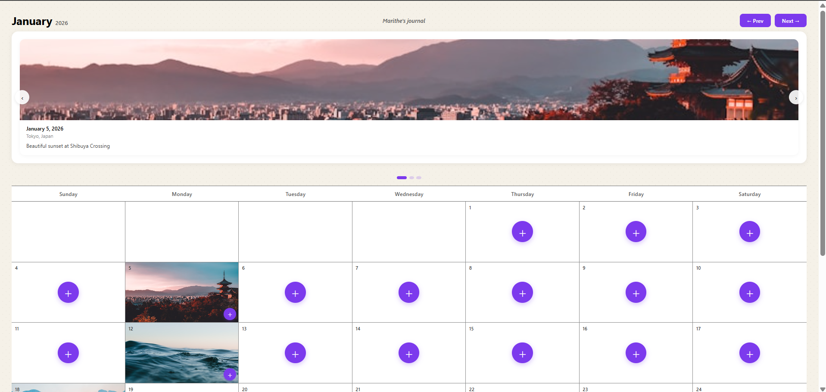Screen dimensions: 826x392
Task: Select the first carousel indicator dot
Action: coord(402,177)
